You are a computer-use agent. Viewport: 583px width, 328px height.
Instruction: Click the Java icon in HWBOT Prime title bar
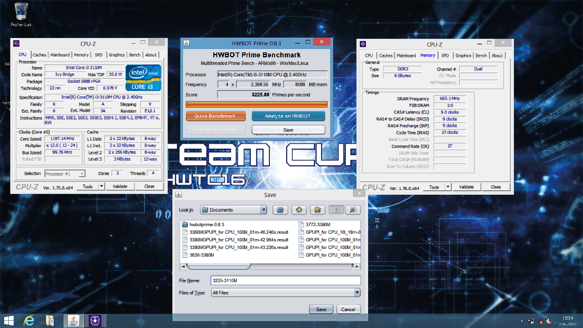point(186,43)
